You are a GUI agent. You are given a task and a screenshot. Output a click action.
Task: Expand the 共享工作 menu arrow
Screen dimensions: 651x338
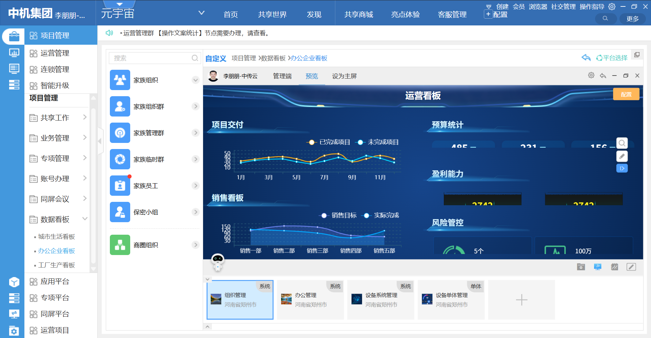click(x=85, y=118)
